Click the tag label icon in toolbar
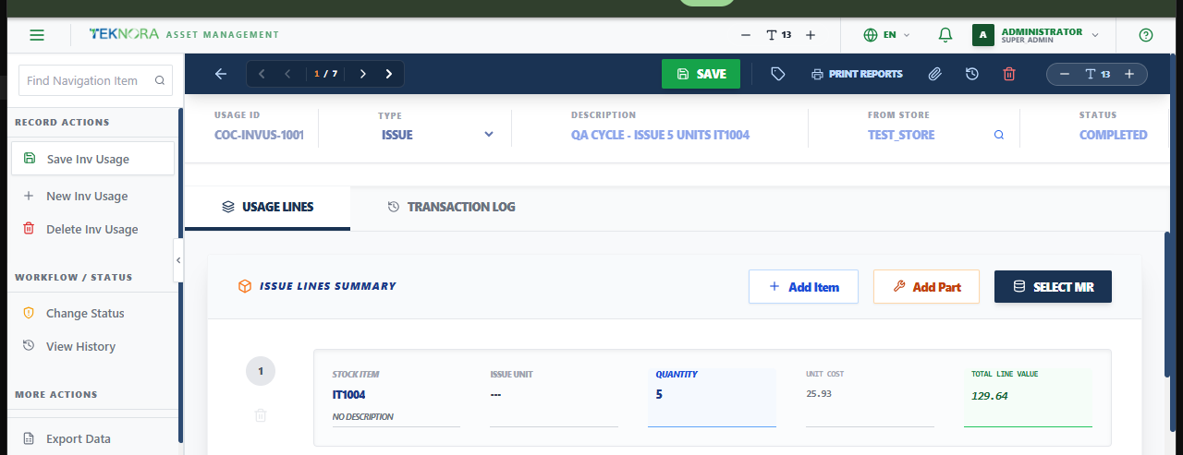The height and width of the screenshot is (455, 1183). 778,74
